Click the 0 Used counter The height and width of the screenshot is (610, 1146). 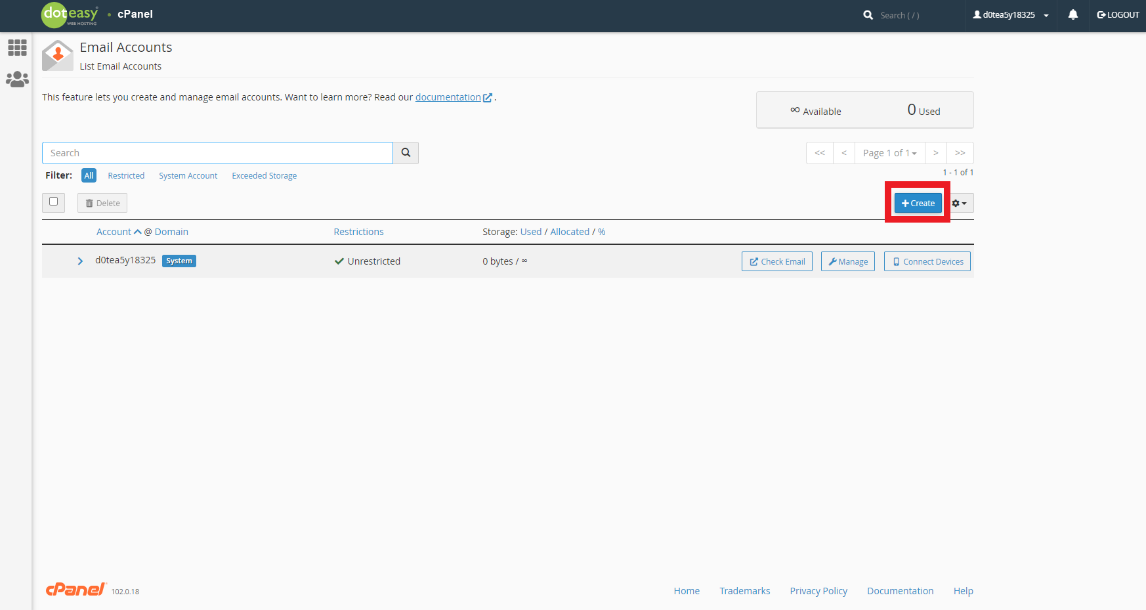point(923,110)
